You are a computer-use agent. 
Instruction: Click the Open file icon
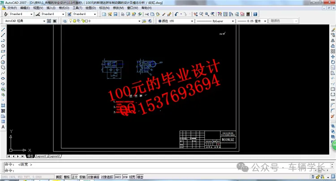[110, 14]
